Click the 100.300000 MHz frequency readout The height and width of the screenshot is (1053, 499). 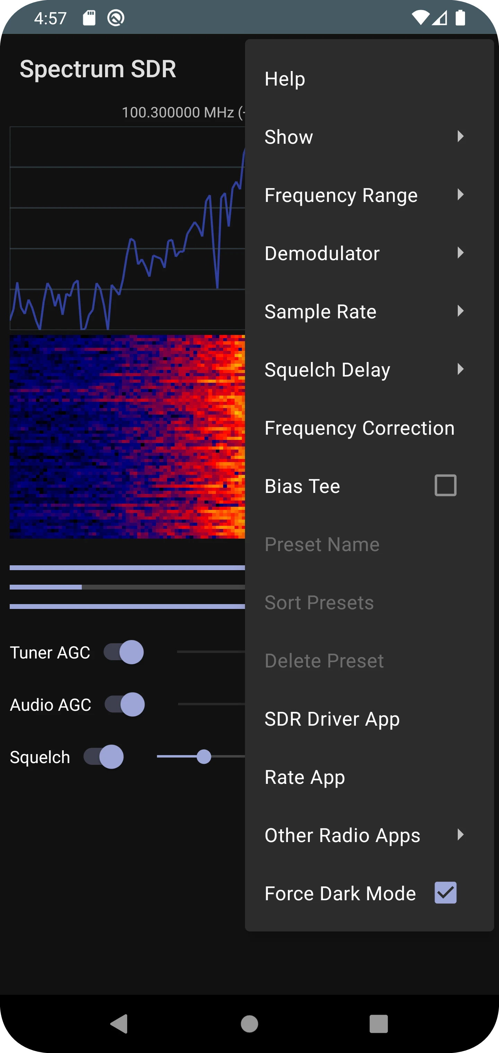click(x=183, y=113)
